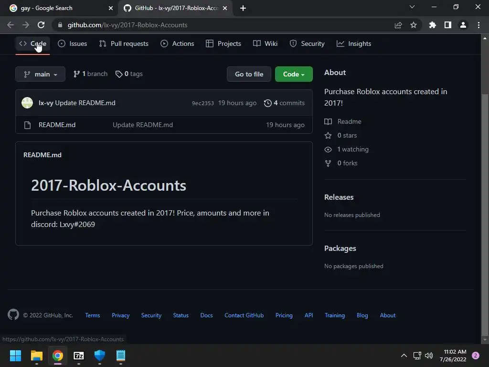Screen dimensions: 489x367
Task: Click the network icon in tray
Action: (x=417, y=356)
